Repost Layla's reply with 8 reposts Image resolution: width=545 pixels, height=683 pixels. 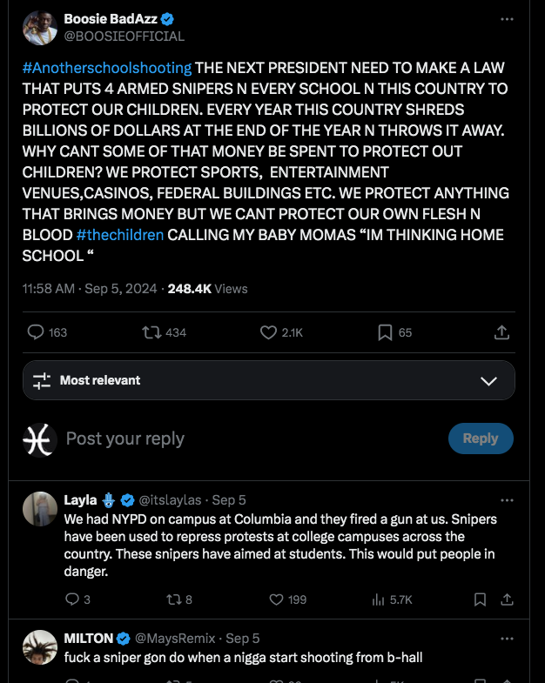point(174,599)
